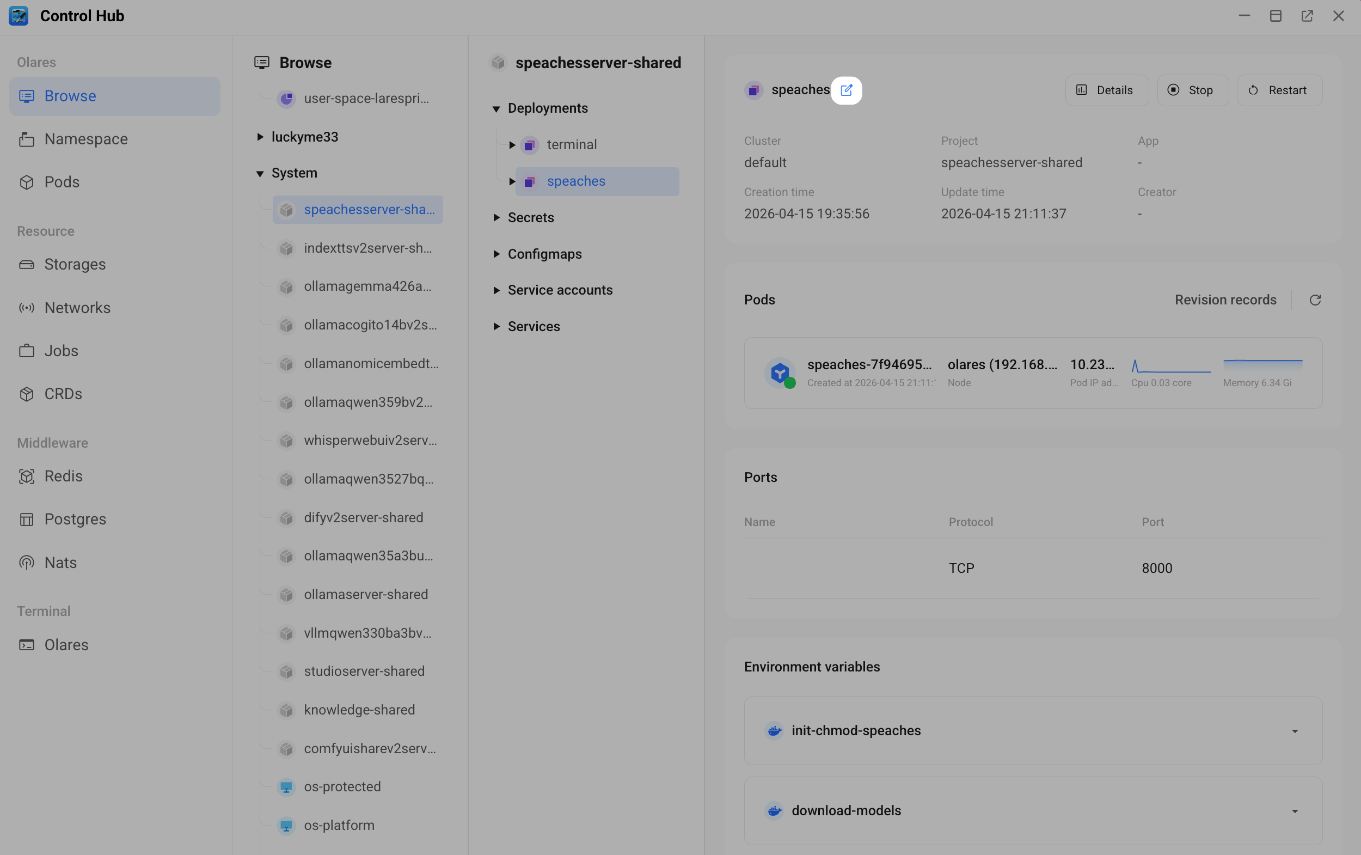The height and width of the screenshot is (855, 1361).
Task: Open Control Hub in a new window
Action: [1307, 15]
